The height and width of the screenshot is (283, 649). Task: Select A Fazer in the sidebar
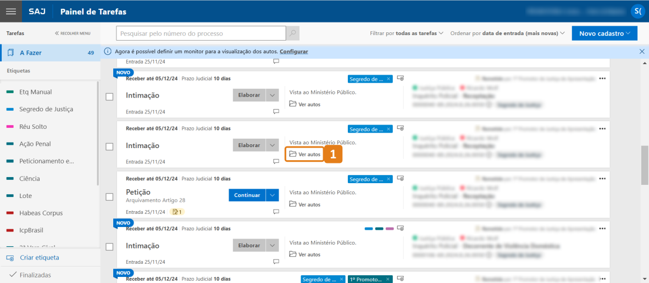coord(31,53)
